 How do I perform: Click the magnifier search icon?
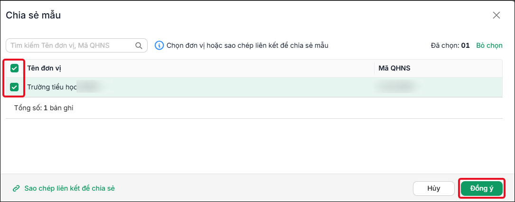click(139, 45)
